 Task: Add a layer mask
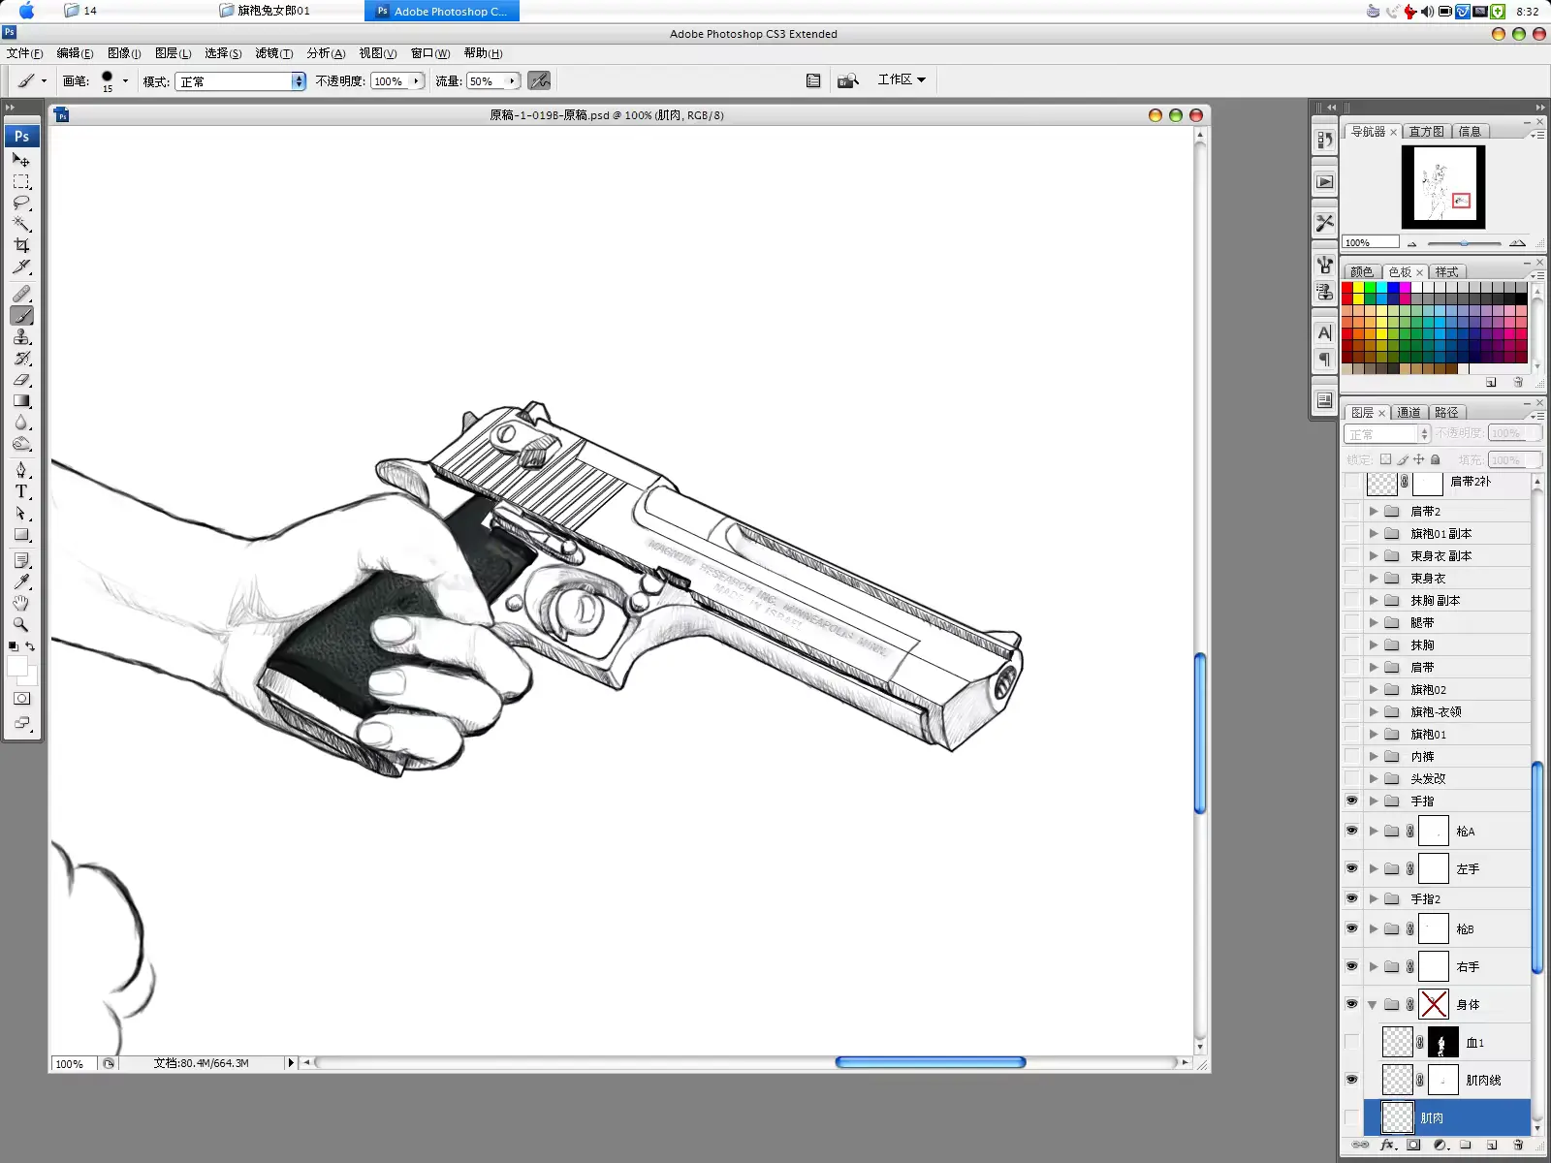1413,1145
